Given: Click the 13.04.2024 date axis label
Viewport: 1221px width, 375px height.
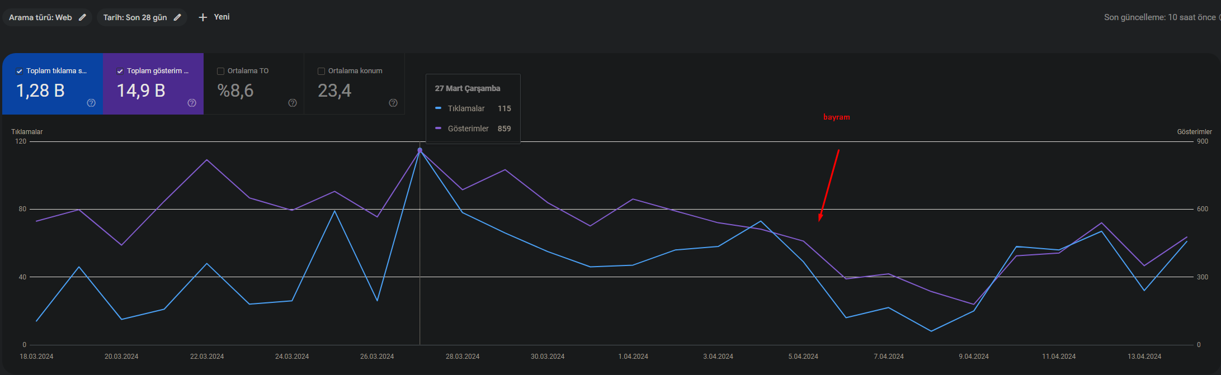Looking at the screenshot, I should 1144,357.
